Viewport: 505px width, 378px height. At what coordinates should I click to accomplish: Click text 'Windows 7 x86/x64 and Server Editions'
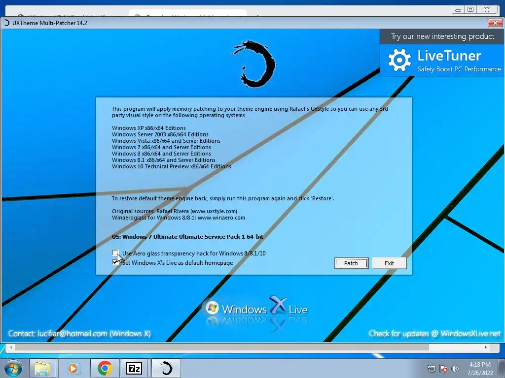point(161,147)
